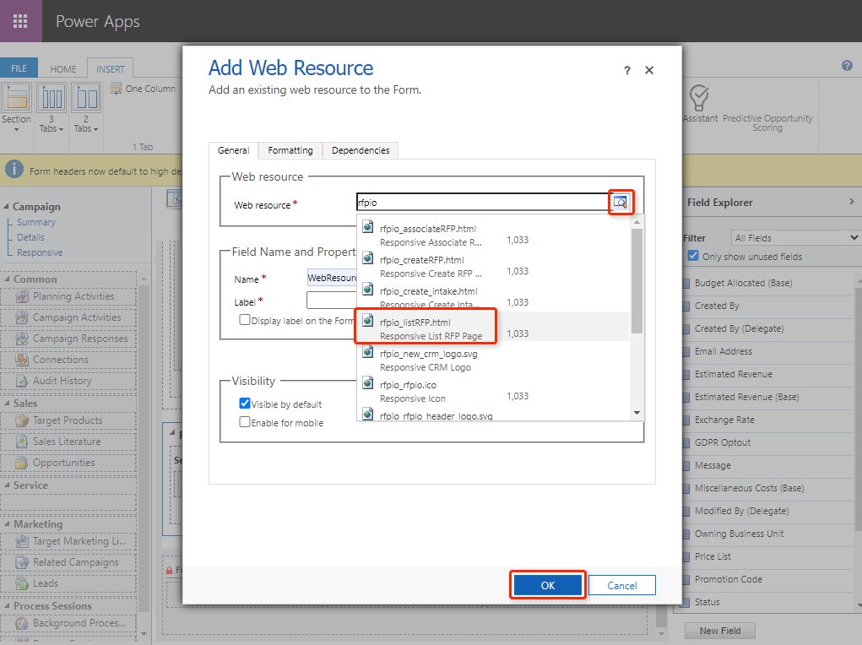This screenshot has height=645, width=862.
Task: Open the INSERT ribbon tab
Action: (111, 69)
